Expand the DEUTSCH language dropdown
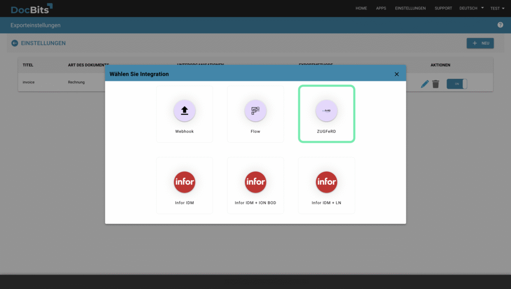Screen dimensions: 511x289 click(471, 8)
